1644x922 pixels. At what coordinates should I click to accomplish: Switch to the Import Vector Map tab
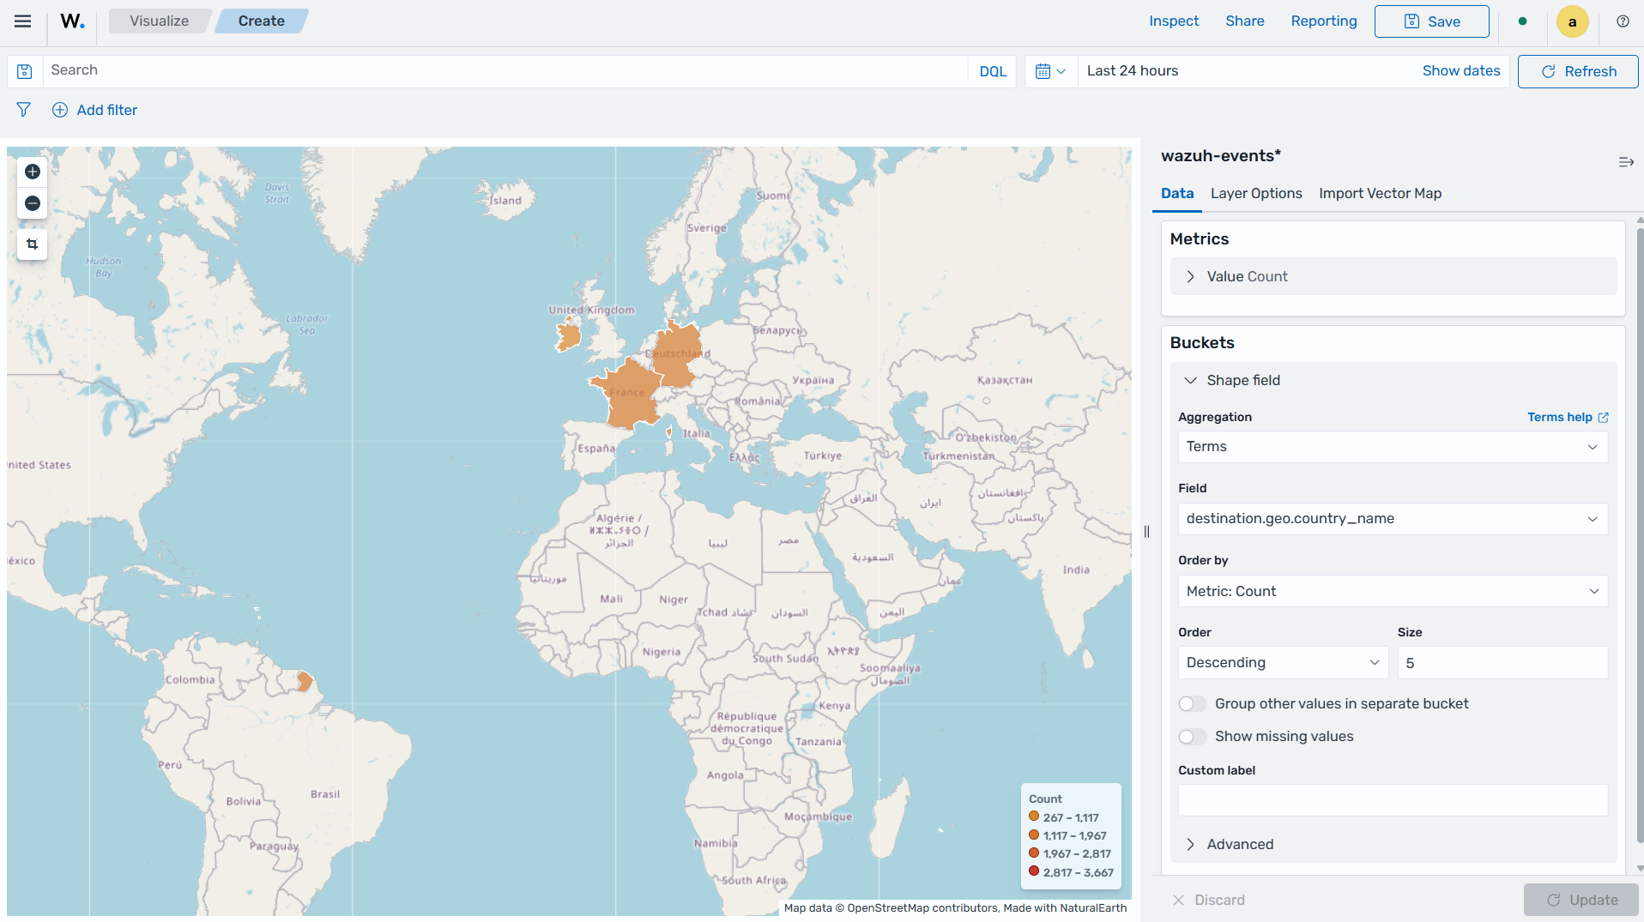tap(1380, 194)
